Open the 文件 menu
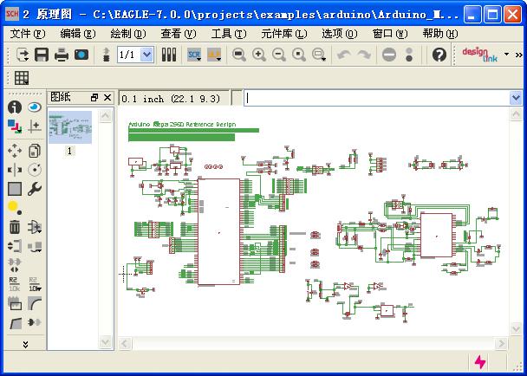This screenshot has height=376, width=527. (26, 34)
